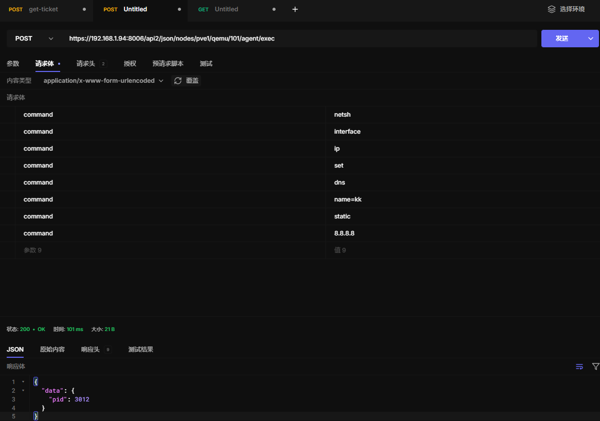Open the 预请求脚本 tab

click(168, 64)
